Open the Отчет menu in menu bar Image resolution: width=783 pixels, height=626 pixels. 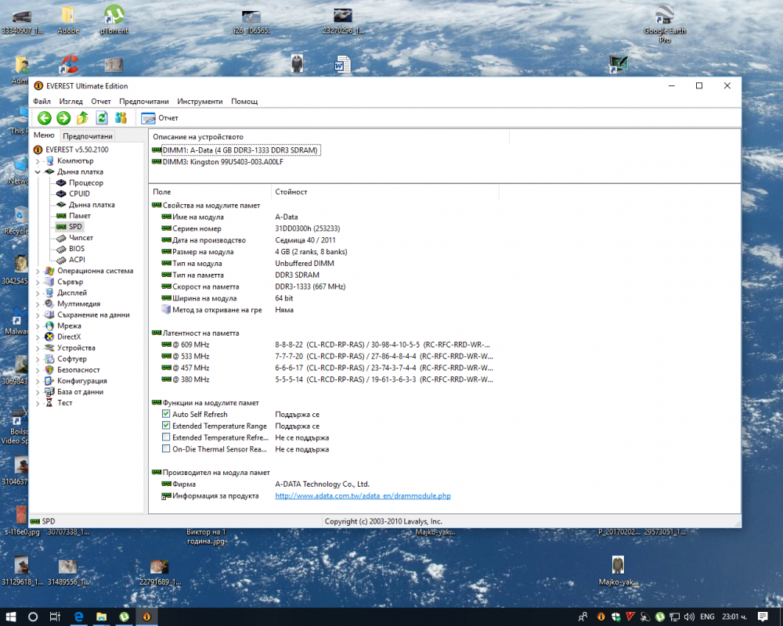[x=101, y=102]
